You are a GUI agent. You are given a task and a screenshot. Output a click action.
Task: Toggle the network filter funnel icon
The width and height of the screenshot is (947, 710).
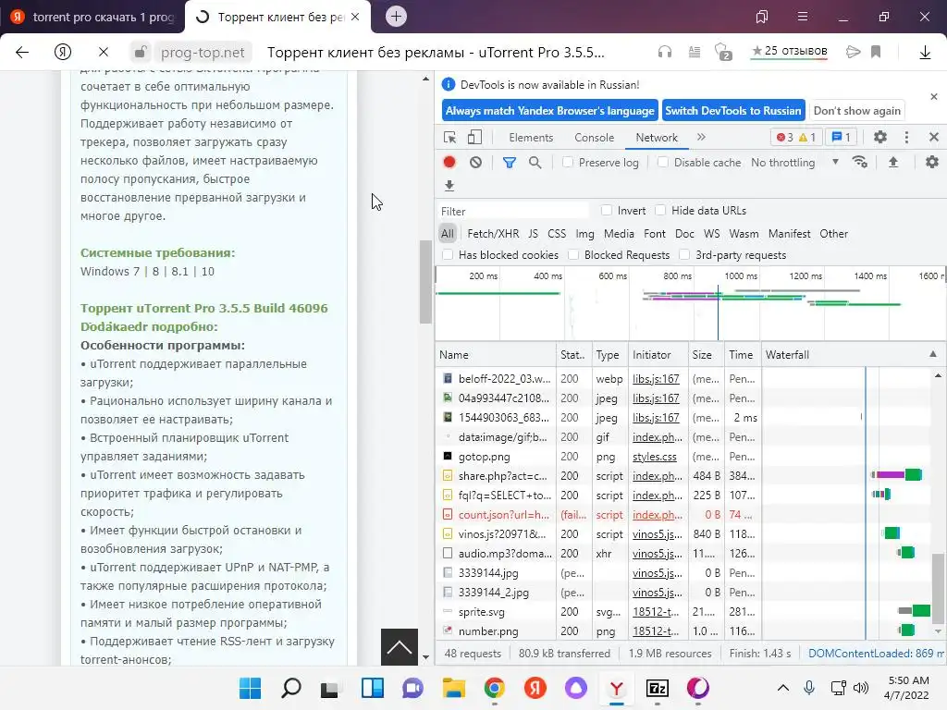click(x=510, y=163)
